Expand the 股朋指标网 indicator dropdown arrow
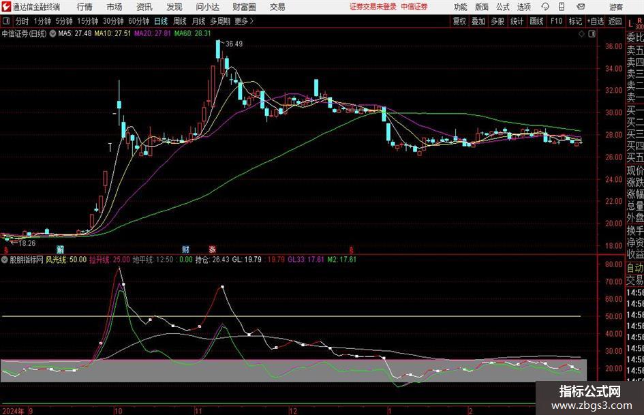This screenshot has height=415, width=644. 5,260
